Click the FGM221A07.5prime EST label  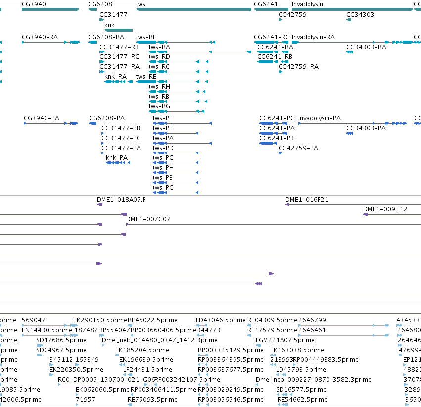[x=285, y=340]
